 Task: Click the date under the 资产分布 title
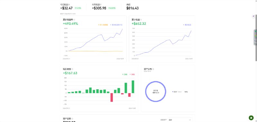pyautogui.click(x=147, y=71)
